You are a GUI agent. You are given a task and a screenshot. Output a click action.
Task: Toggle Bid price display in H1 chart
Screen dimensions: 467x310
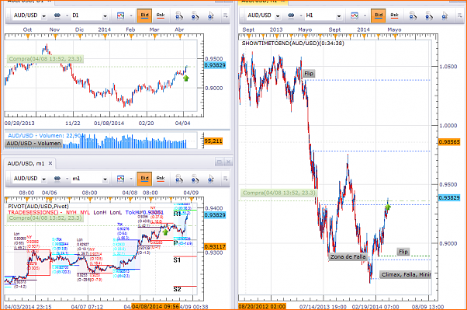[x=379, y=16]
